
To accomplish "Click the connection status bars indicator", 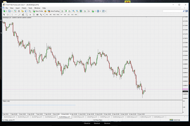I will (x=171, y=120).
